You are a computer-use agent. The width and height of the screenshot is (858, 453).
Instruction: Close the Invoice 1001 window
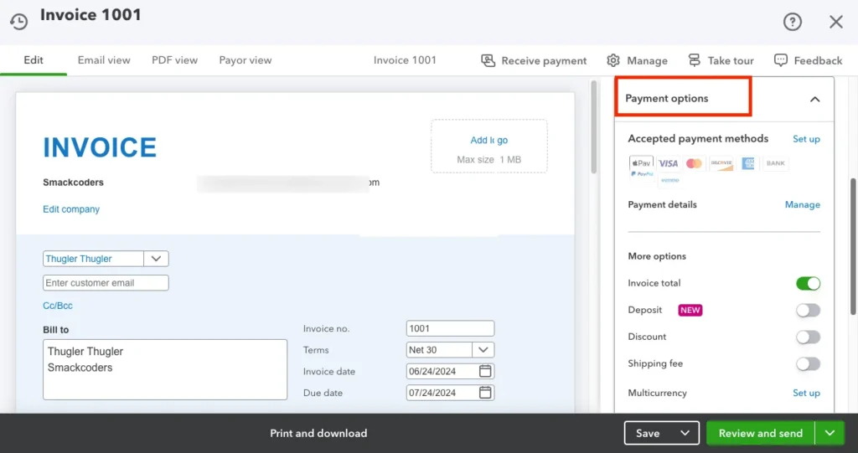pos(835,22)
